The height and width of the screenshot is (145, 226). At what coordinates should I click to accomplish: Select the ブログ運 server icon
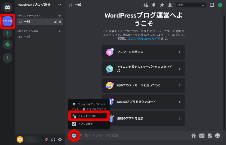tap(7, 21)
